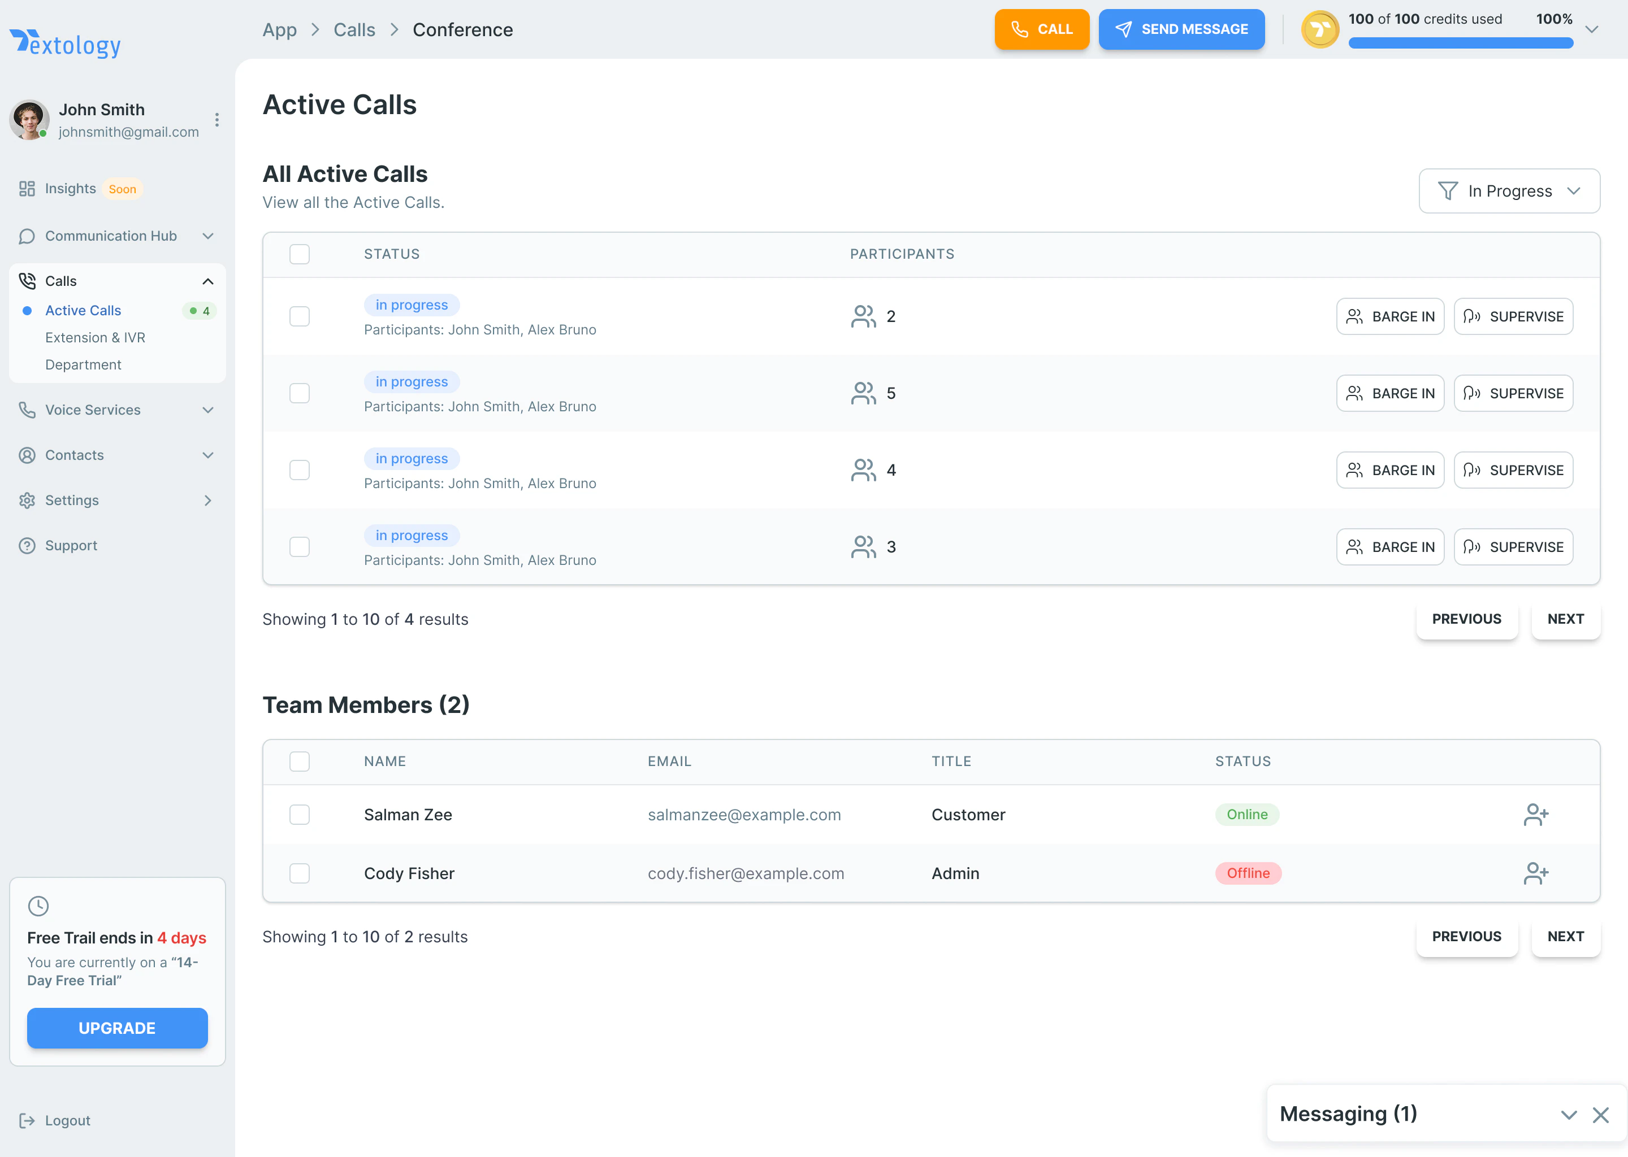1628x1157 pixels.
Task: Check Salman Zee's row checkbox
Action: click(300, 815)
